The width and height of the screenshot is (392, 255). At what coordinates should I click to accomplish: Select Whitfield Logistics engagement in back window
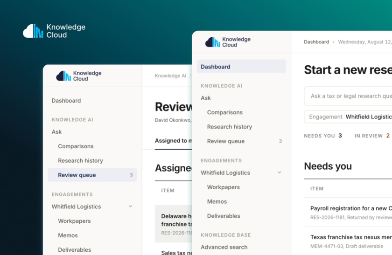point(76,207)
